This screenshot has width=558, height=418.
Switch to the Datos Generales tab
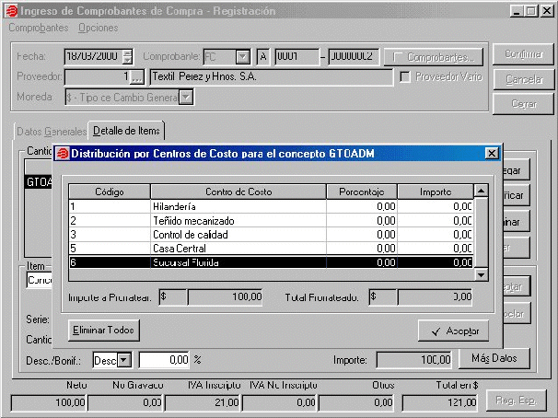click(x=52, y=132)
